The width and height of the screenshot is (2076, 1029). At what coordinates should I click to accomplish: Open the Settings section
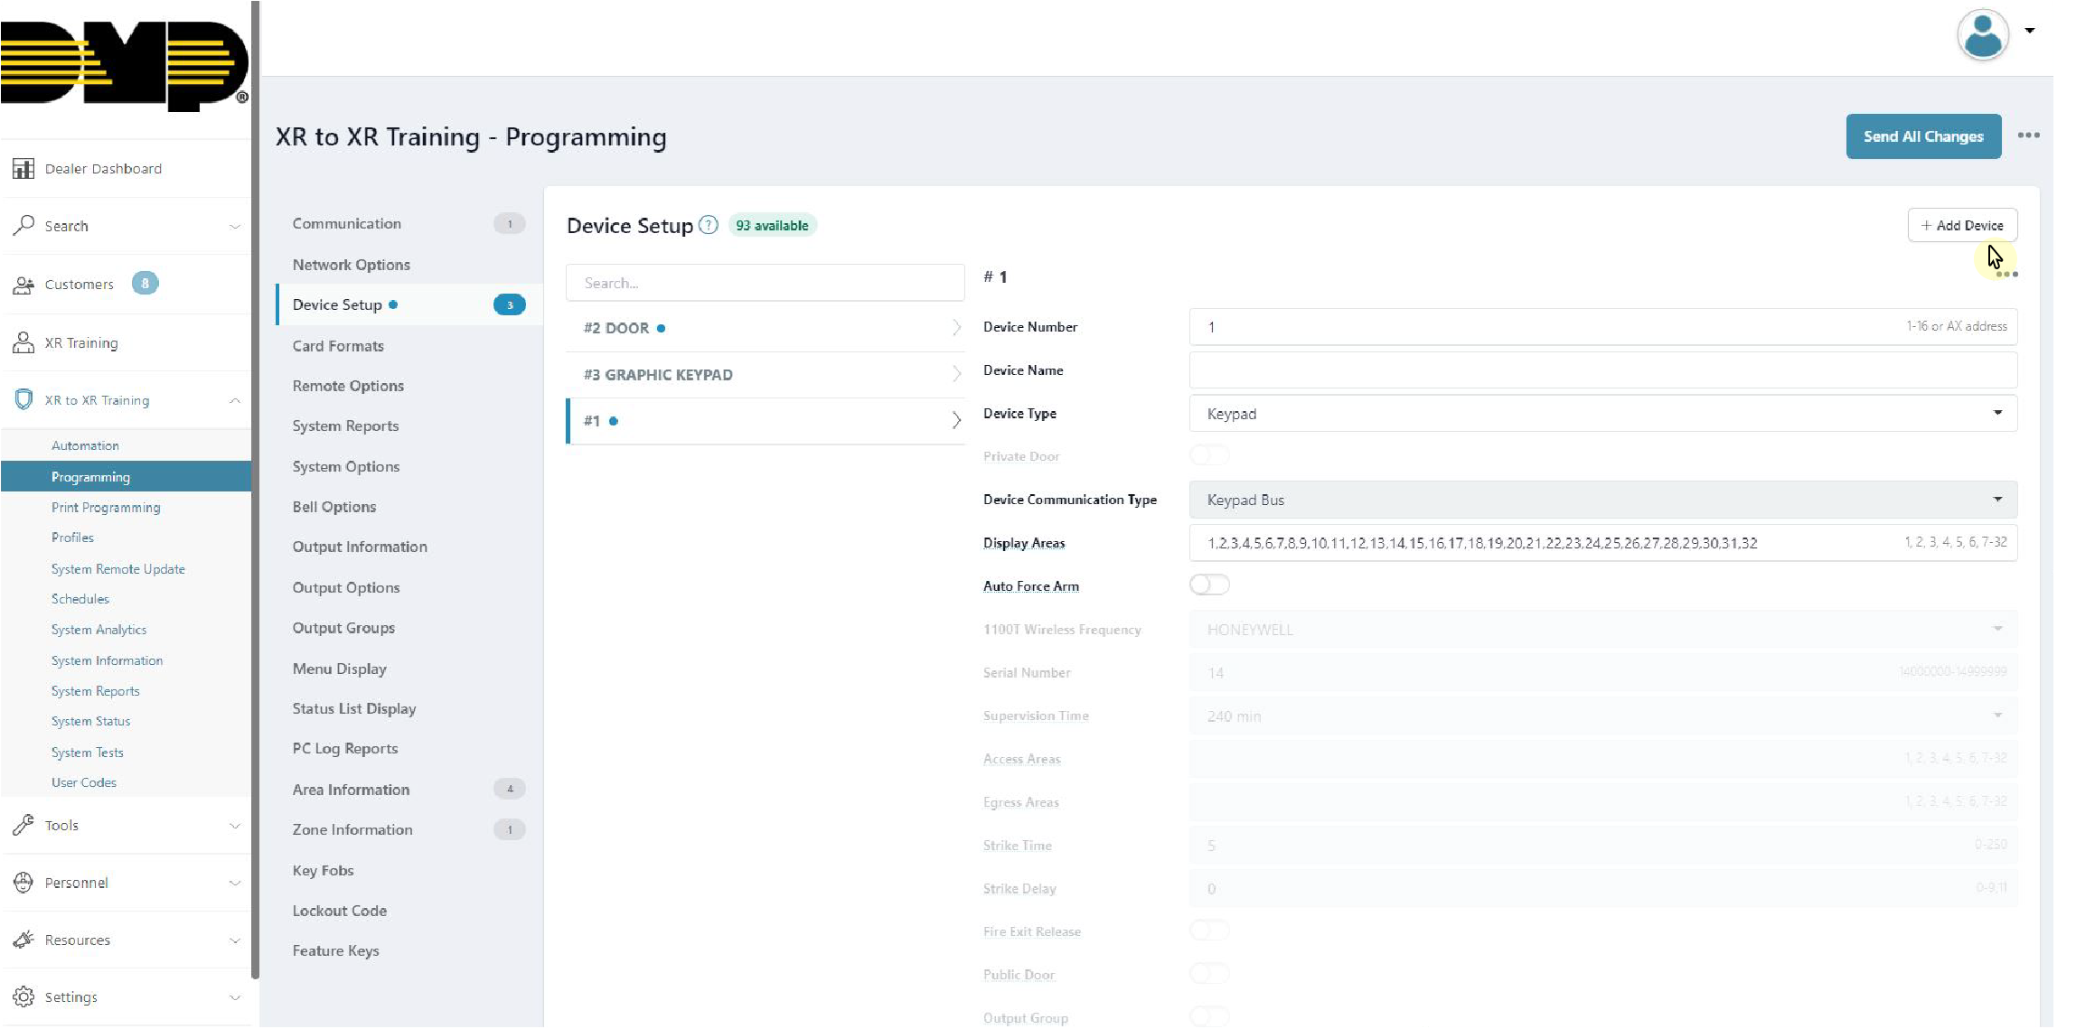pos(73,996)
